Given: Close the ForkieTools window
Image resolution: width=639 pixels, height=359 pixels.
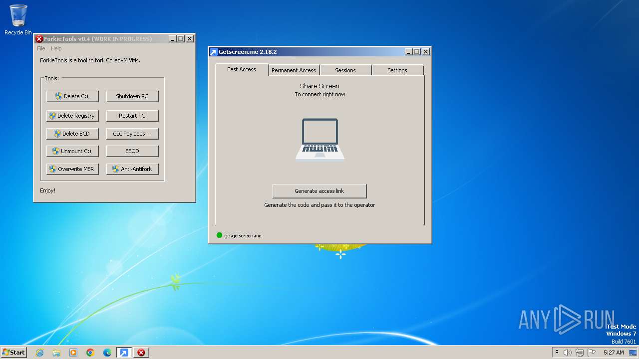Looking at the screenshot, I should pyautogui.click(x=190, y=39).
